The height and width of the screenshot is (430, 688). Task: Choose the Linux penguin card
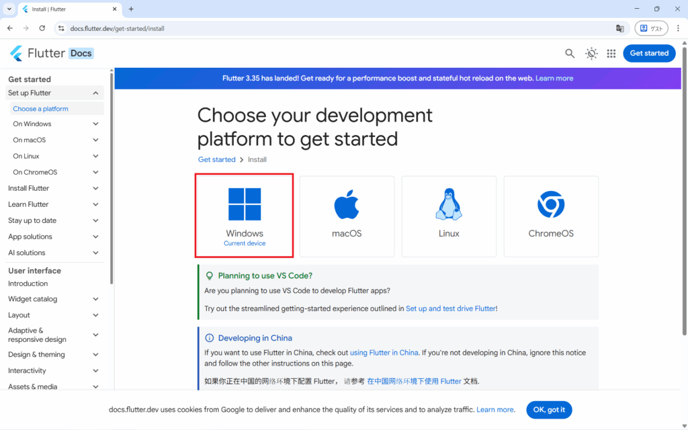pyautogui.click(x=449, y=215)
